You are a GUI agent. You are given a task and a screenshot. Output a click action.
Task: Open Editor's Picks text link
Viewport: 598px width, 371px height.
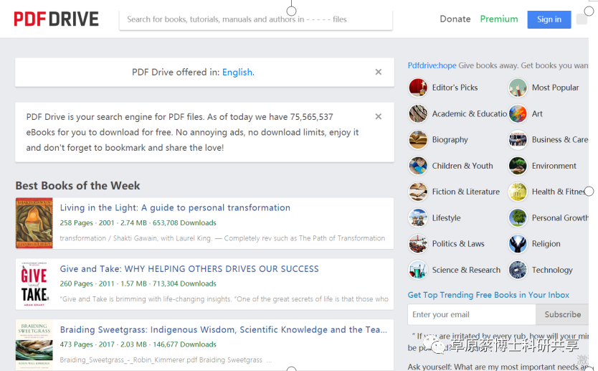tap(455, 88)
